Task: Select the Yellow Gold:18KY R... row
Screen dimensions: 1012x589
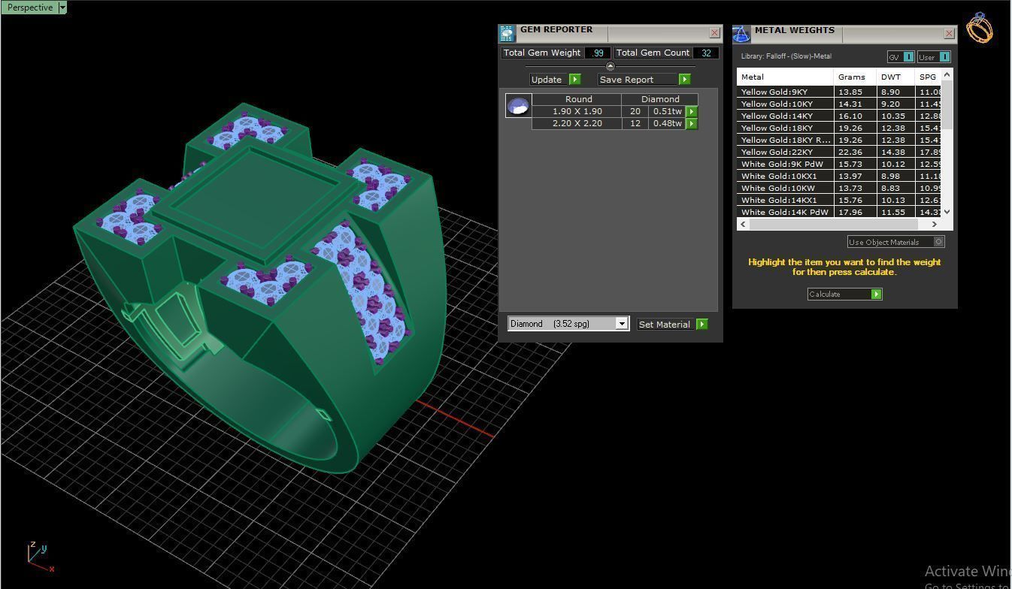Action: 838,140
